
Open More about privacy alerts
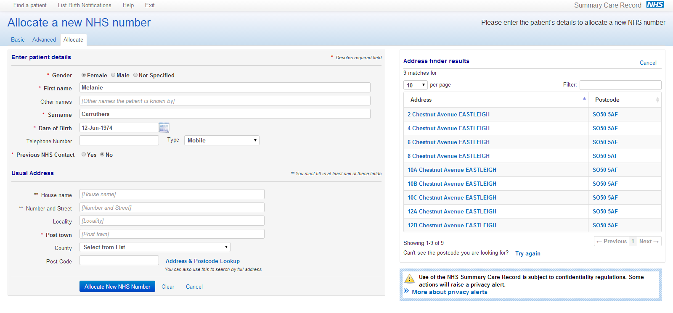click(x=450, y=292)
